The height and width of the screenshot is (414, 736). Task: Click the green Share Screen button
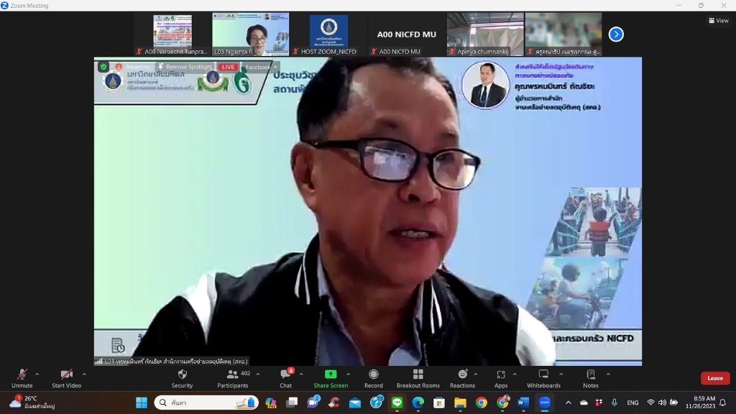(331, 378)
